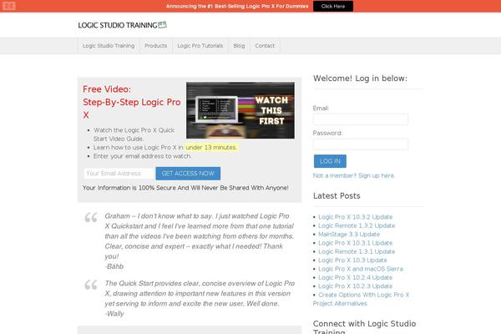This screenshot has width=501, height=334.
Task: Click the Logic Studio Training logo
Action: click(x=123, y=25)
